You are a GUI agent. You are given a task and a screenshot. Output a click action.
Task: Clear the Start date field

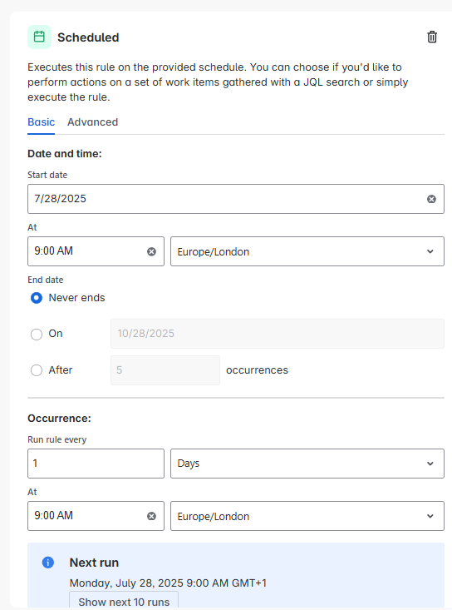tap(431, 199)
